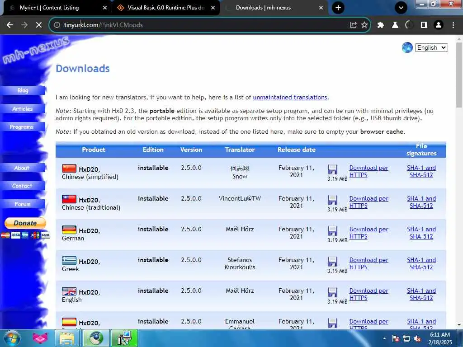Click the floppy disk icon for English HxD

pos(332,292)
